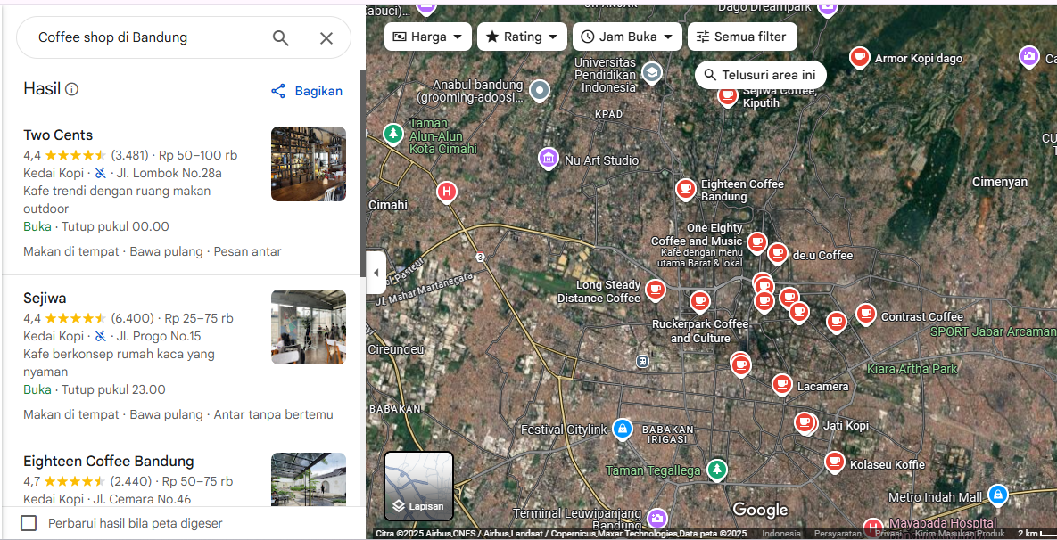Click Two Cents address Jl. Lombok No.28a

[169, 173]
